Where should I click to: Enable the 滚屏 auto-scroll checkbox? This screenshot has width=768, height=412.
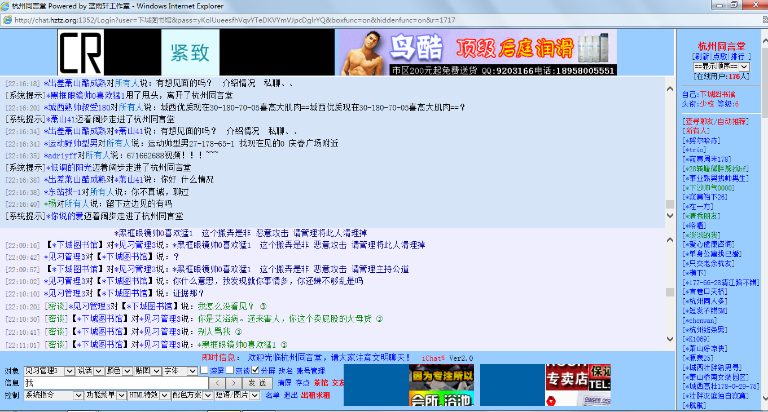tap(204, 370)
